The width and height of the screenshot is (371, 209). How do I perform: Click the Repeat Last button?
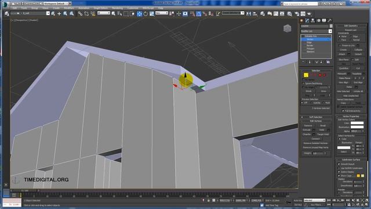[351, 30]
